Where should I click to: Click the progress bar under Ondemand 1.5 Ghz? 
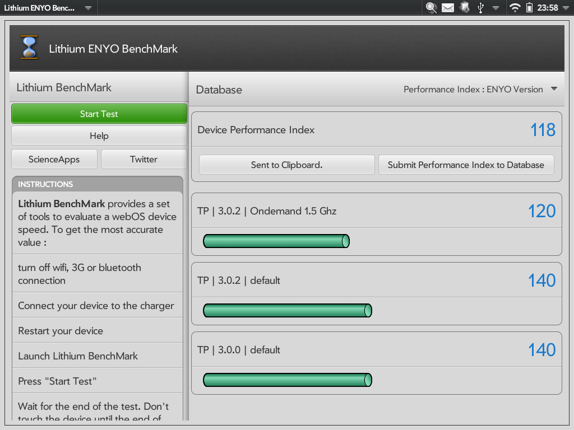276,241
